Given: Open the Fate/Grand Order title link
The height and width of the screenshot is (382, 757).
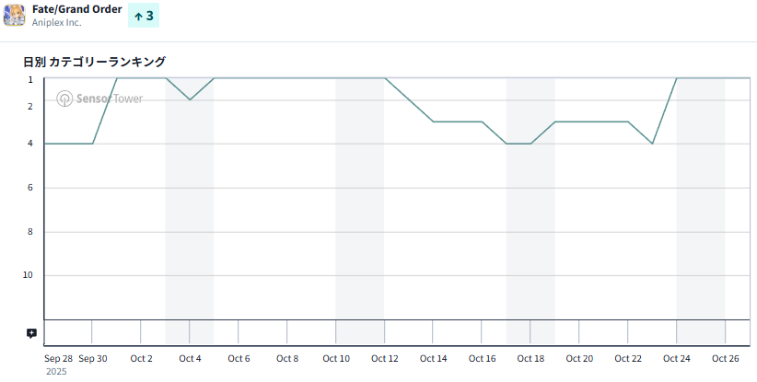Looking at the screenshot, I should [77, 9].
